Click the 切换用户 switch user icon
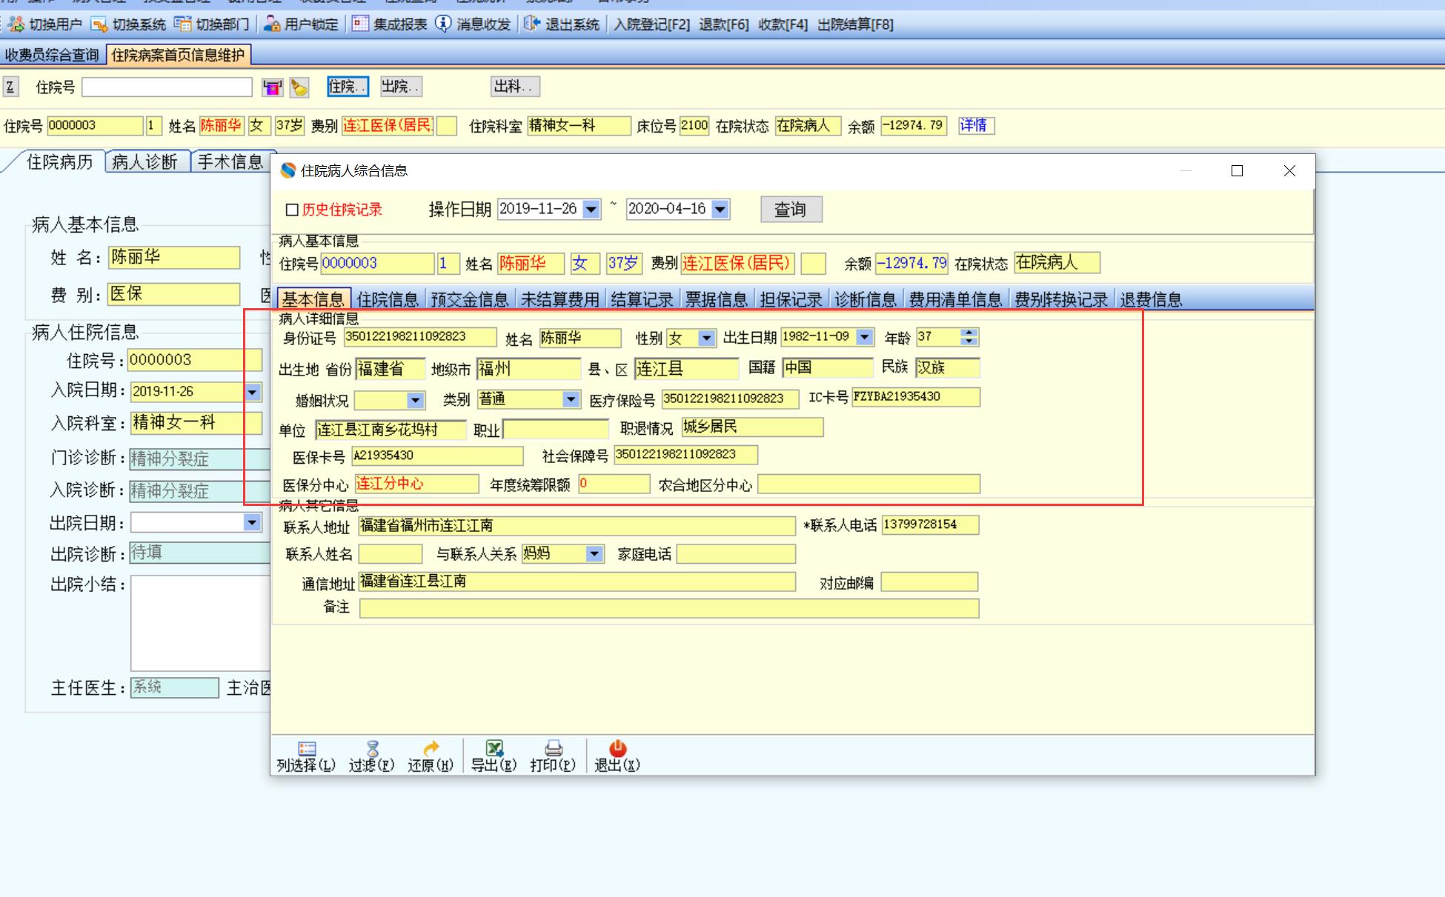The image size is (1445, 897). click(x=16, y=24)
